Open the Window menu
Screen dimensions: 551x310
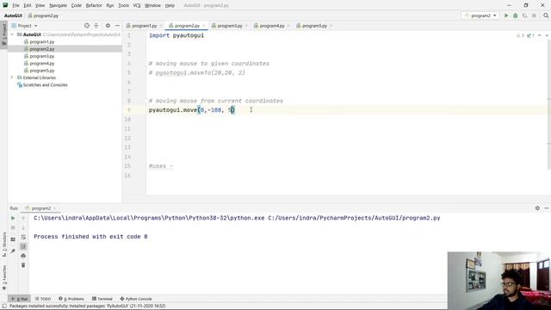pos(152,6)
